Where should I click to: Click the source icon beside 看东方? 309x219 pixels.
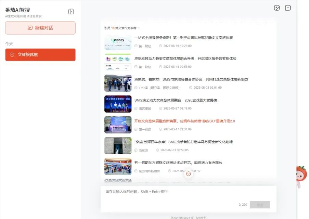[136, 150]
